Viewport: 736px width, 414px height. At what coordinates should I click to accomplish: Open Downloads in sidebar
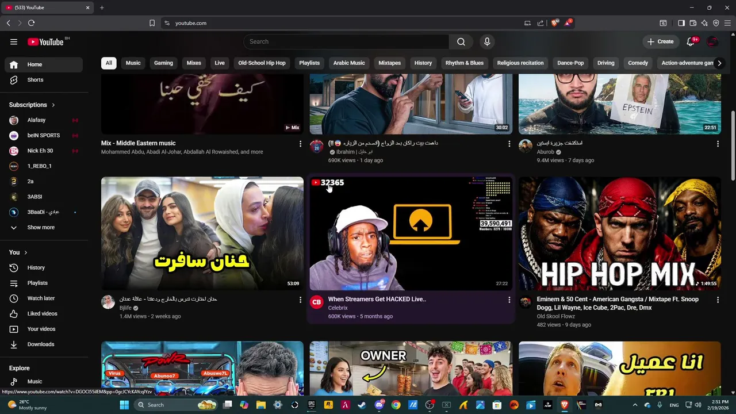click(x=44, y=344)
